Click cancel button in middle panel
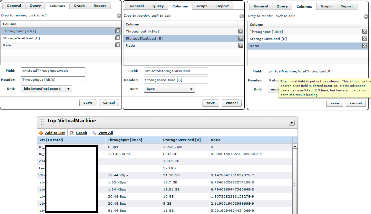 pyautogui.click(x=232, y=103)
